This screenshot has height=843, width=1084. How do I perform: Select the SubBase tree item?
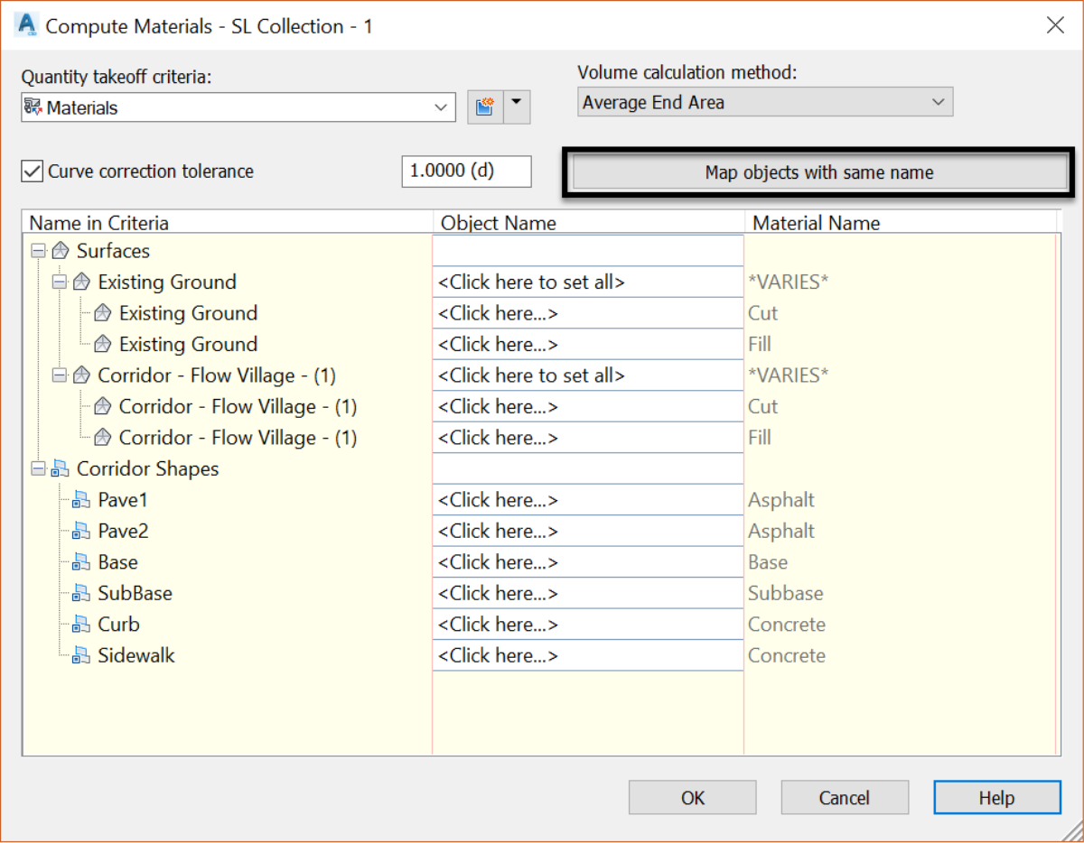click(x=135, y=593)
